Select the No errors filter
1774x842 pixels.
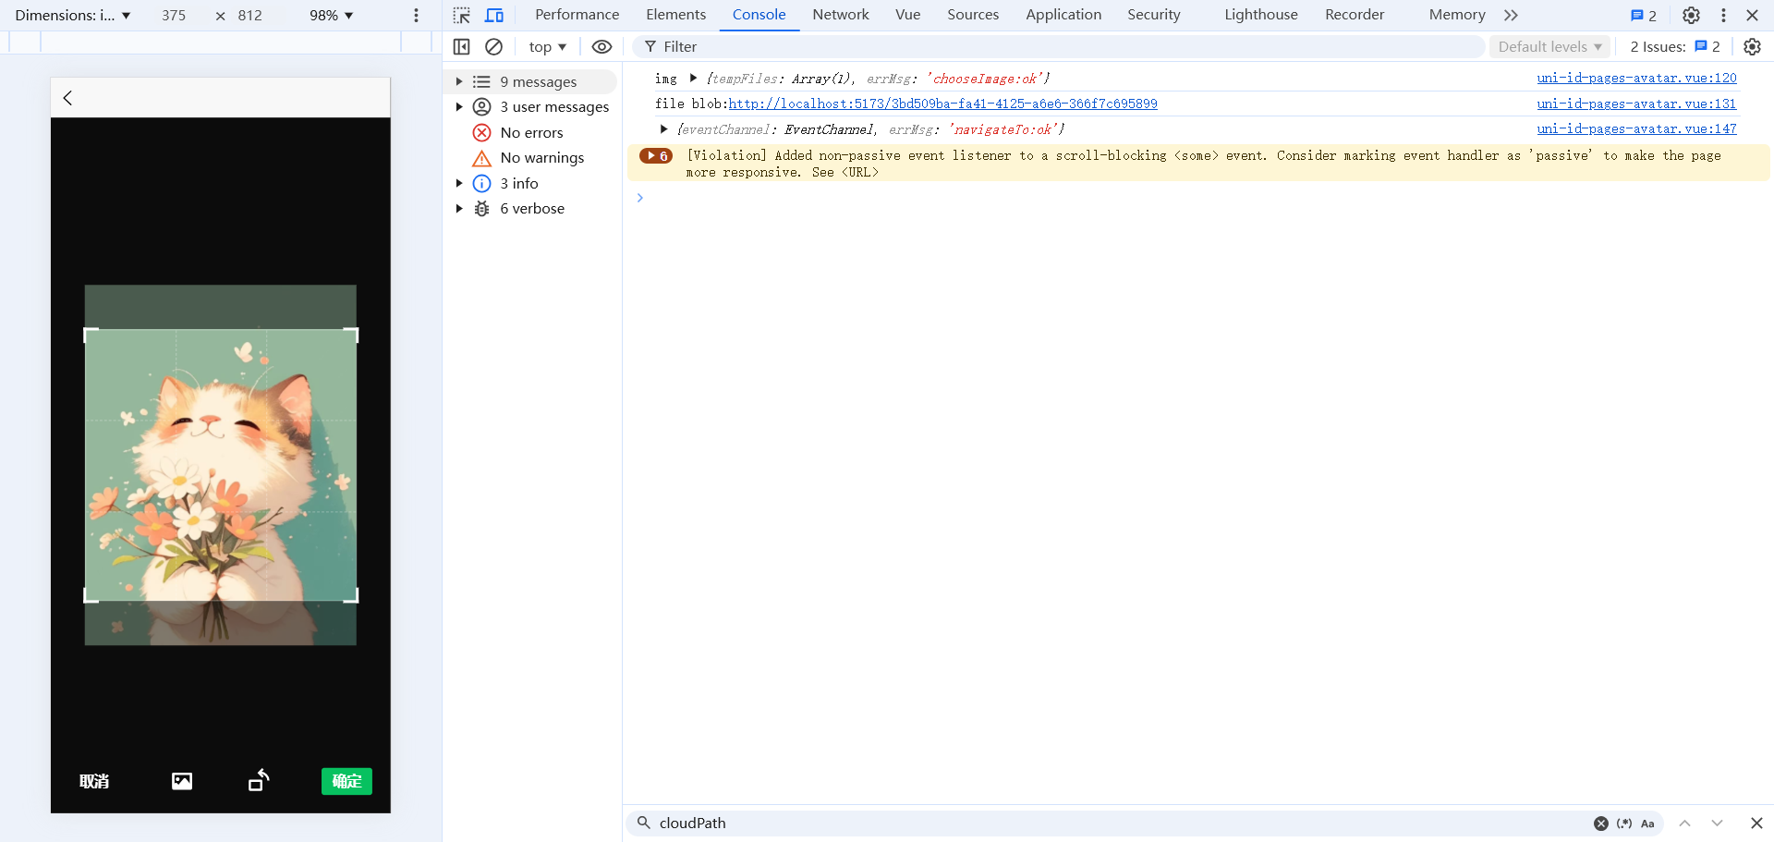[531, 132]
